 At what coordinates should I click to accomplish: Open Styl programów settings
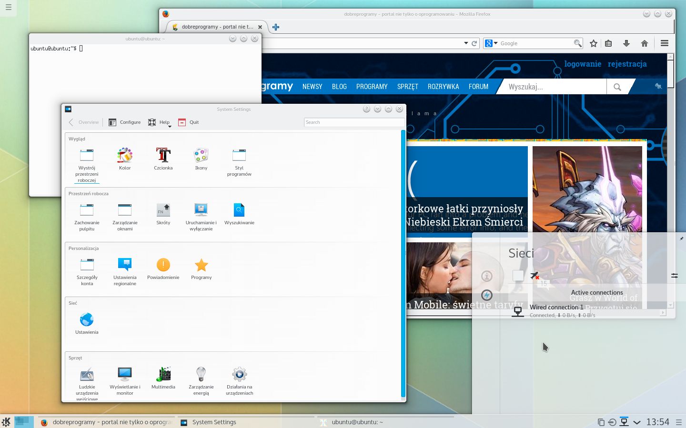click(x=239, y=162)
